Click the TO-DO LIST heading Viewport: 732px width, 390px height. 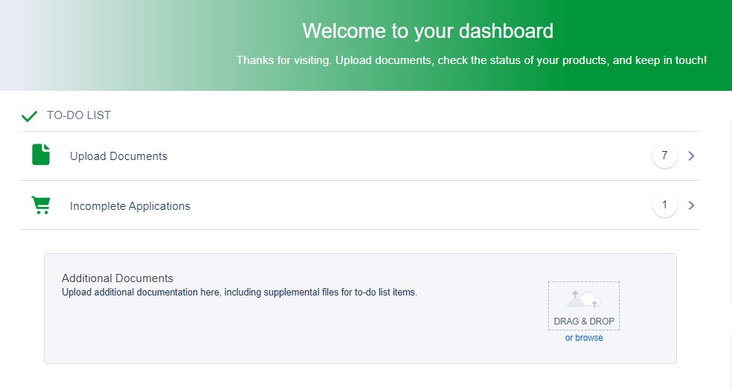click(x=79, y=115)
